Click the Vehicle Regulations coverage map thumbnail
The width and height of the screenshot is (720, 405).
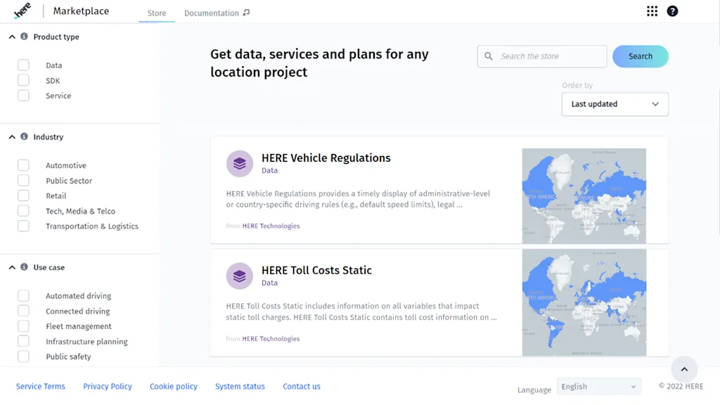(584, 196)
